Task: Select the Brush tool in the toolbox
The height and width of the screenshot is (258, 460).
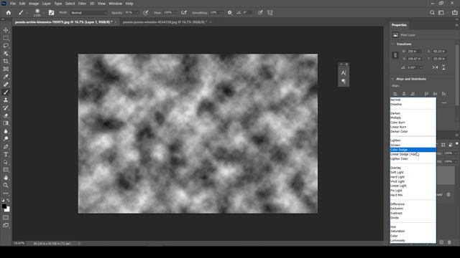Action: tap(6, 92)
